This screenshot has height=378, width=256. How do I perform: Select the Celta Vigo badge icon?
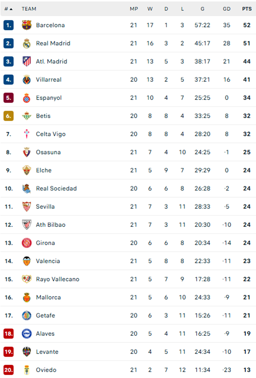(26, 134)
